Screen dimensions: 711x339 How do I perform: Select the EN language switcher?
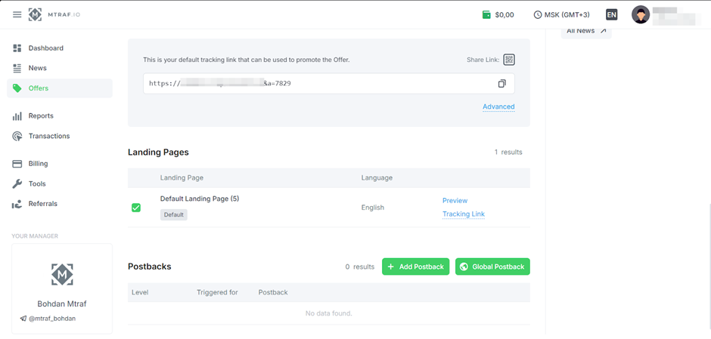click(611, 14)
